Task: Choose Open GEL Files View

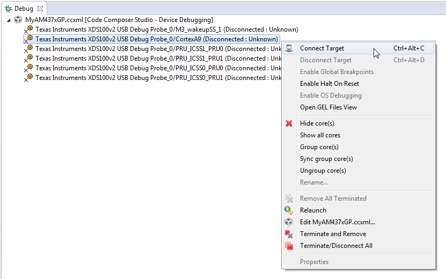Action: tap(328, 107)
